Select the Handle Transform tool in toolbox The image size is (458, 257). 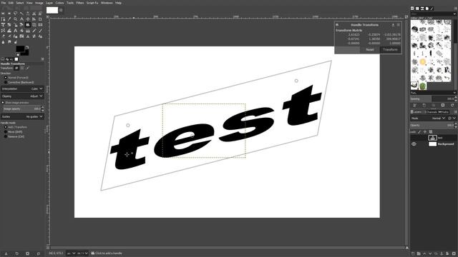[28, 25]
